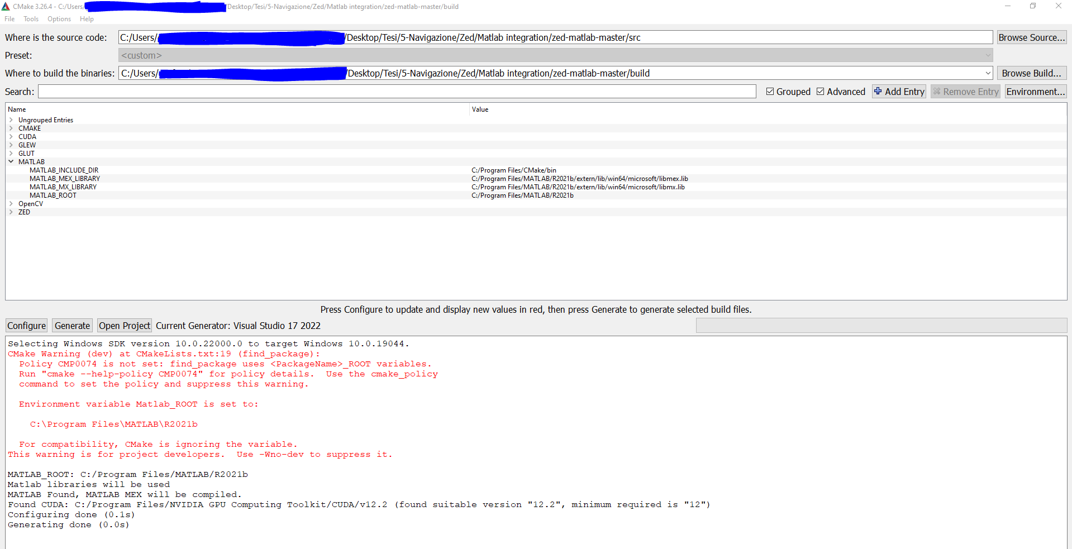The height and width of the screenshot is (549, 1072).
Task: Click the 'CMake Warning (dev)' log line
Action: point(164,354)
